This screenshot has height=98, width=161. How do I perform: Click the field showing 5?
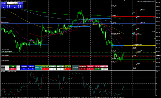point(61,69)
